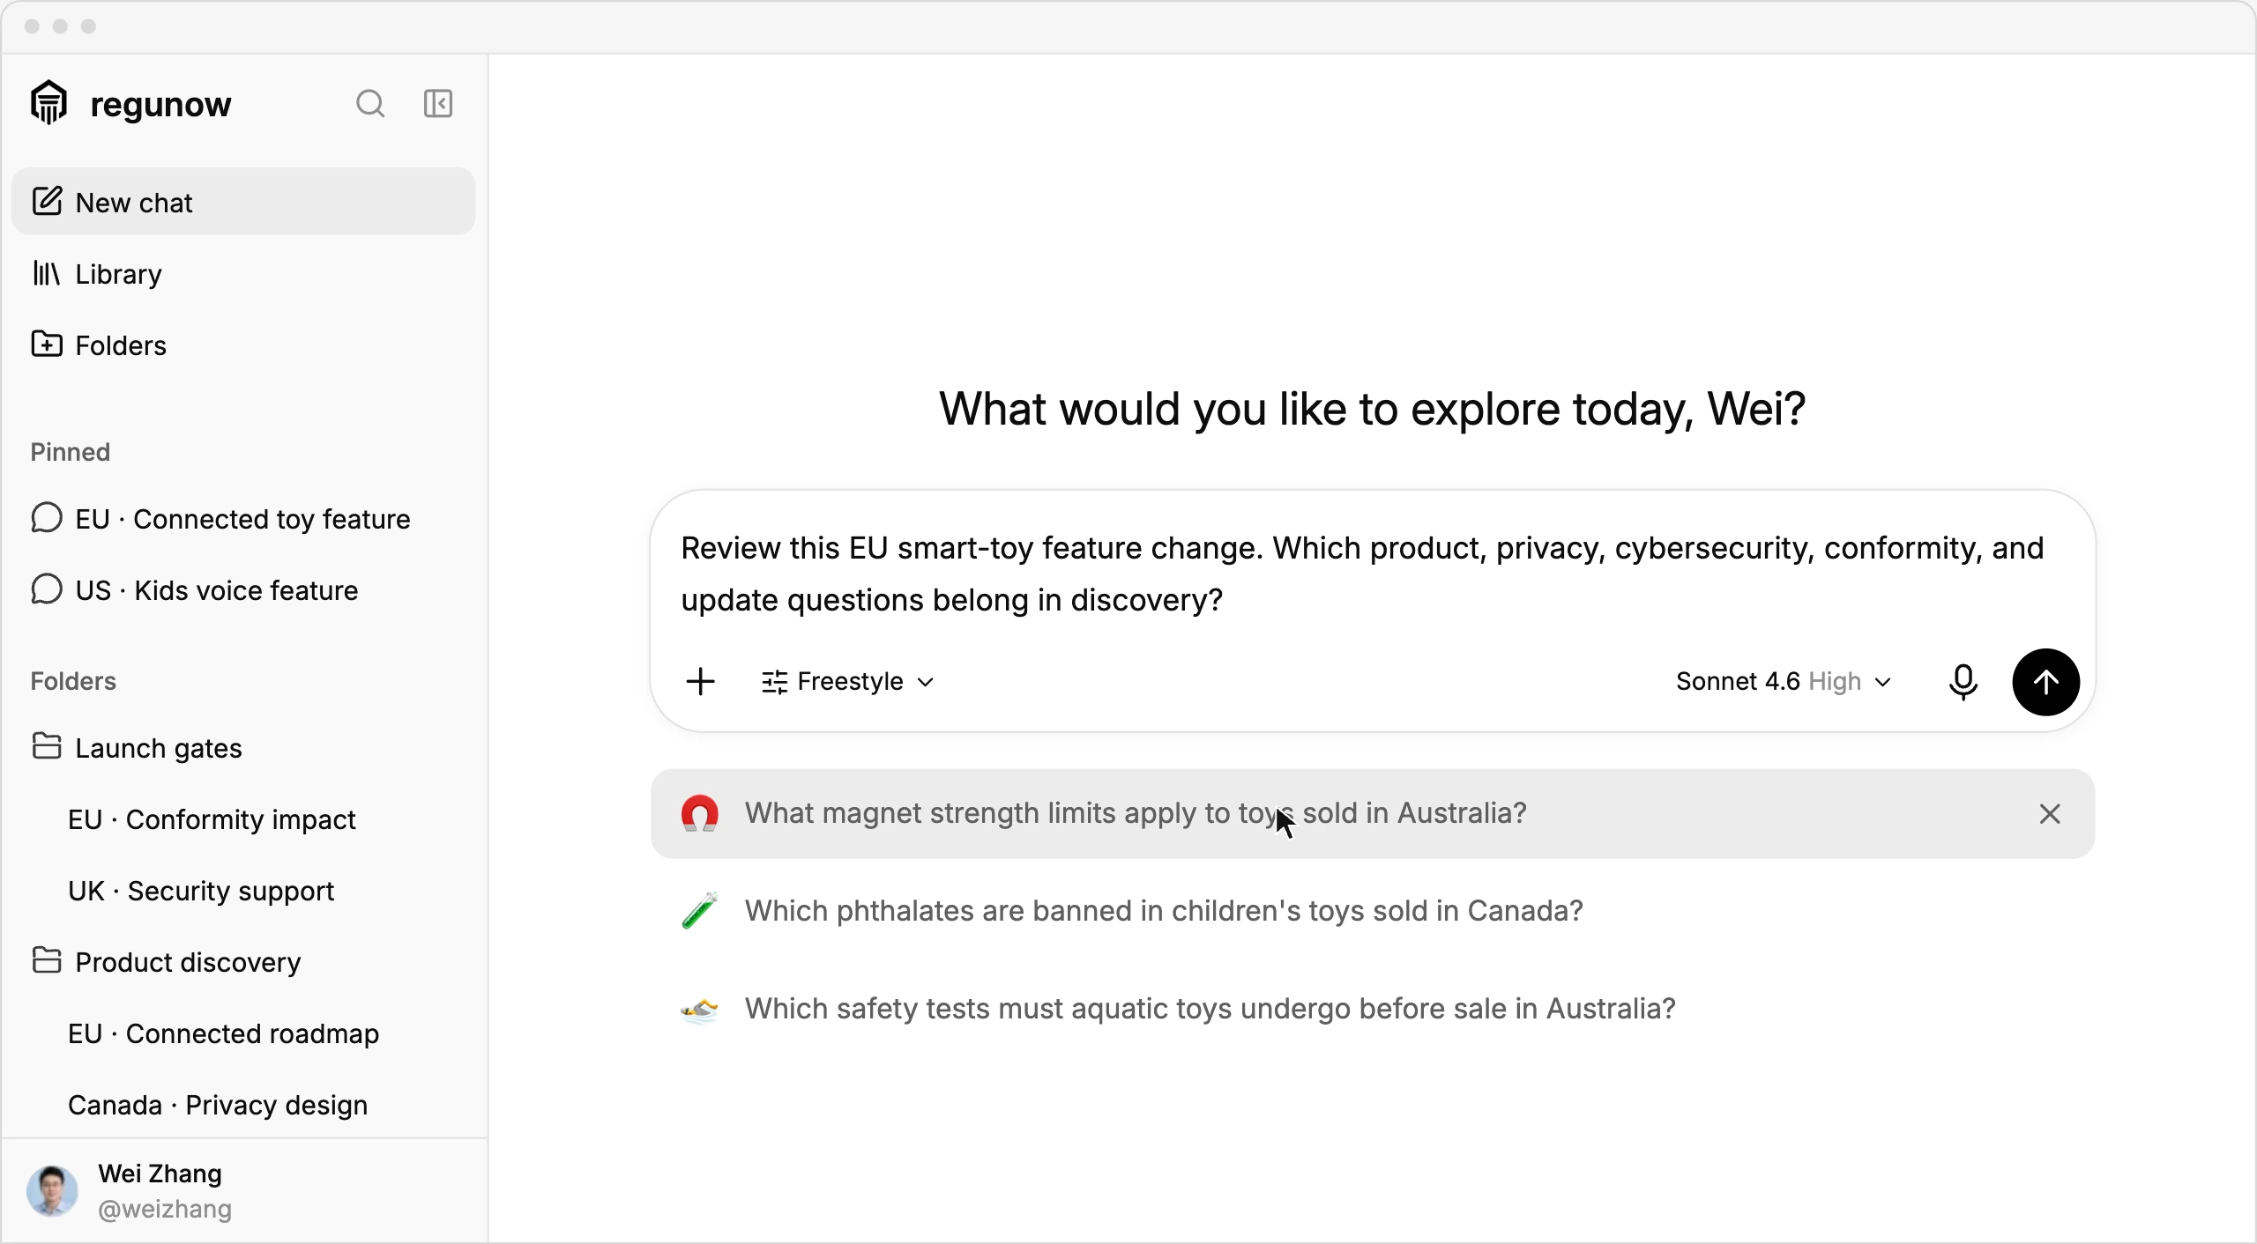This screenshot has width=2257, height=1244.
Task: Collapse the sidebar with the panel icon
Action: pos(438,104)
